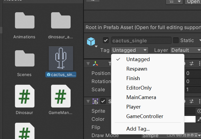The width and height of the screenshot is (201, 139).
Task: Click the Color property label
Action: [x=98, y=119]
